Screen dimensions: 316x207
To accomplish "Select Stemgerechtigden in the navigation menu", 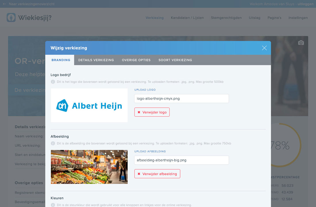I will tap(226, 18).
